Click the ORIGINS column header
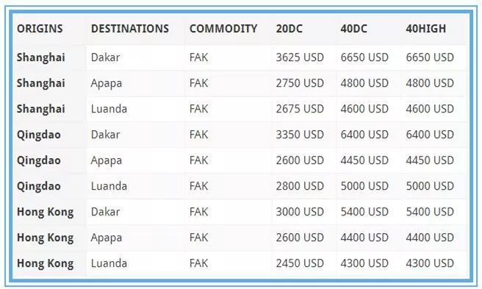The image size is (482, 289). click(40, 29)
